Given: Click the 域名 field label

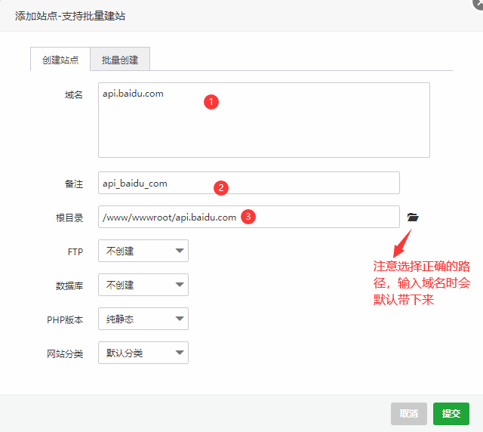Looking at the screenshot, I should tap(74, 94).
